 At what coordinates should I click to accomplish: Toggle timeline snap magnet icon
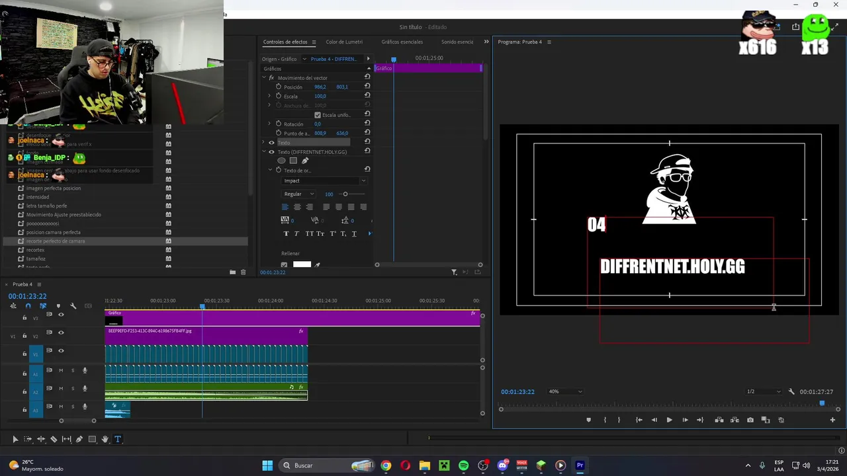pyautogui.click(x=28, y=305)
